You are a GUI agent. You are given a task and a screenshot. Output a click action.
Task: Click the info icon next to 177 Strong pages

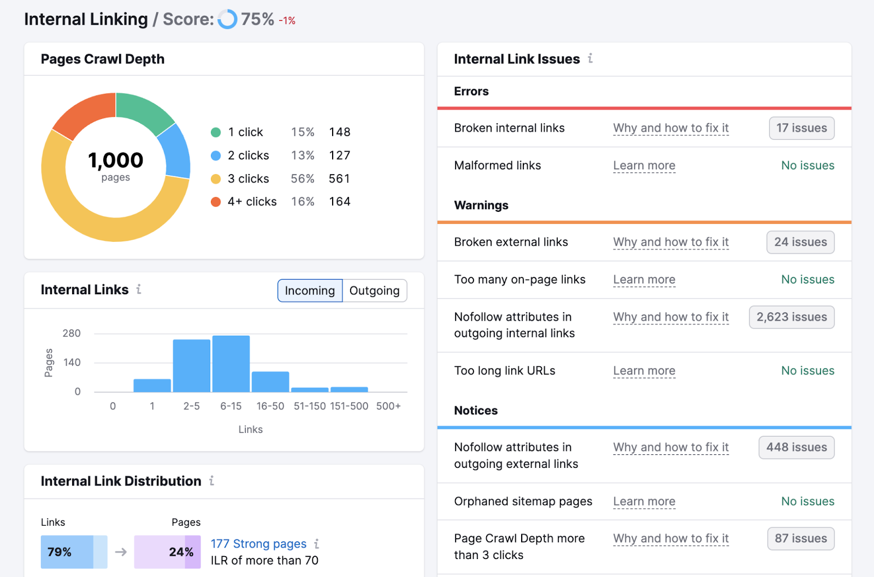[x=317, y=544]
